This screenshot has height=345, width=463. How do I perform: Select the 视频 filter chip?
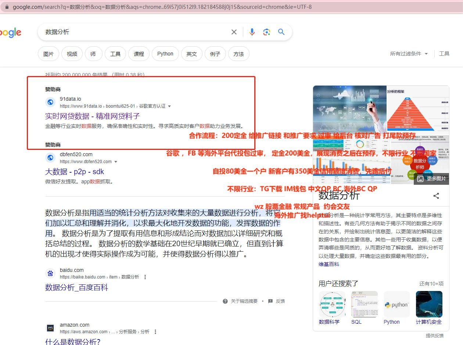pyautogui.click(x=72, y=54)
